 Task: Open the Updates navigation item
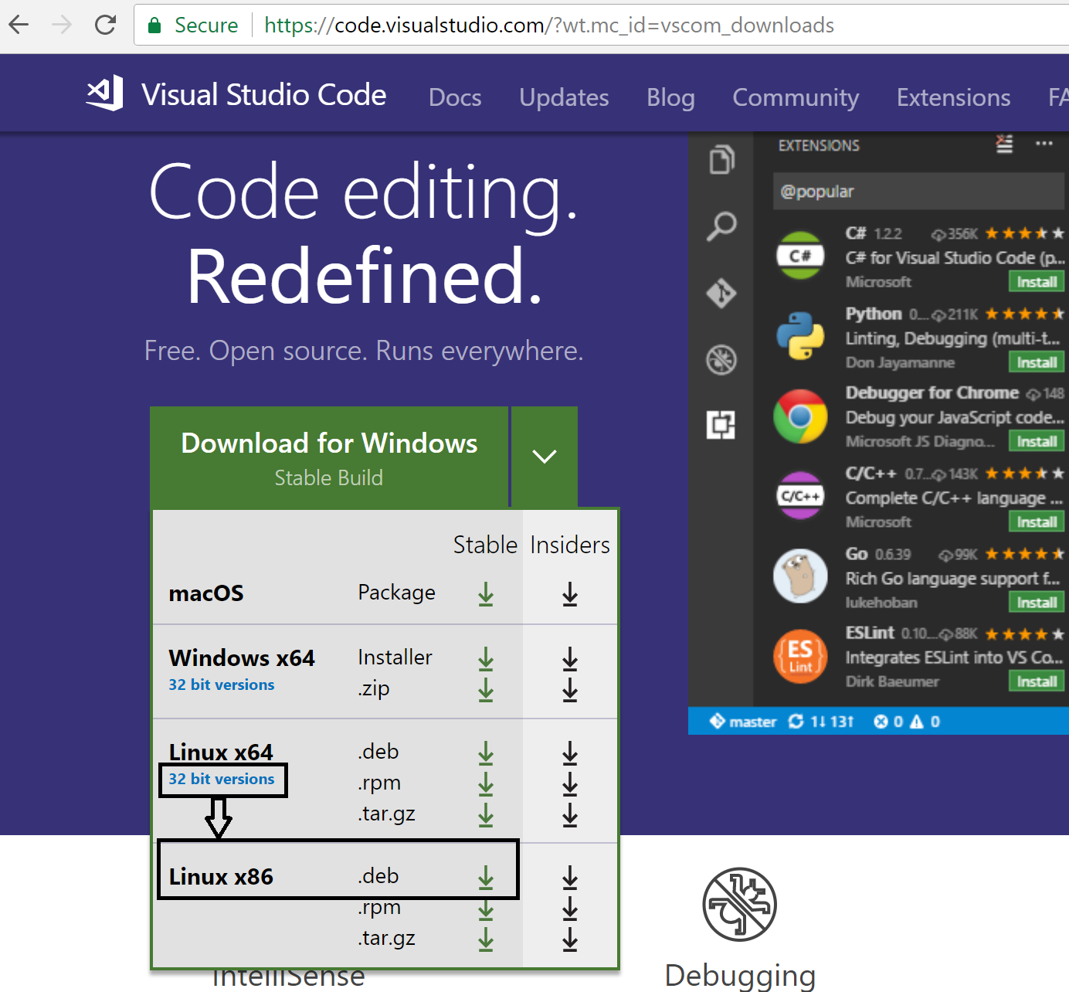pos(564,97)
